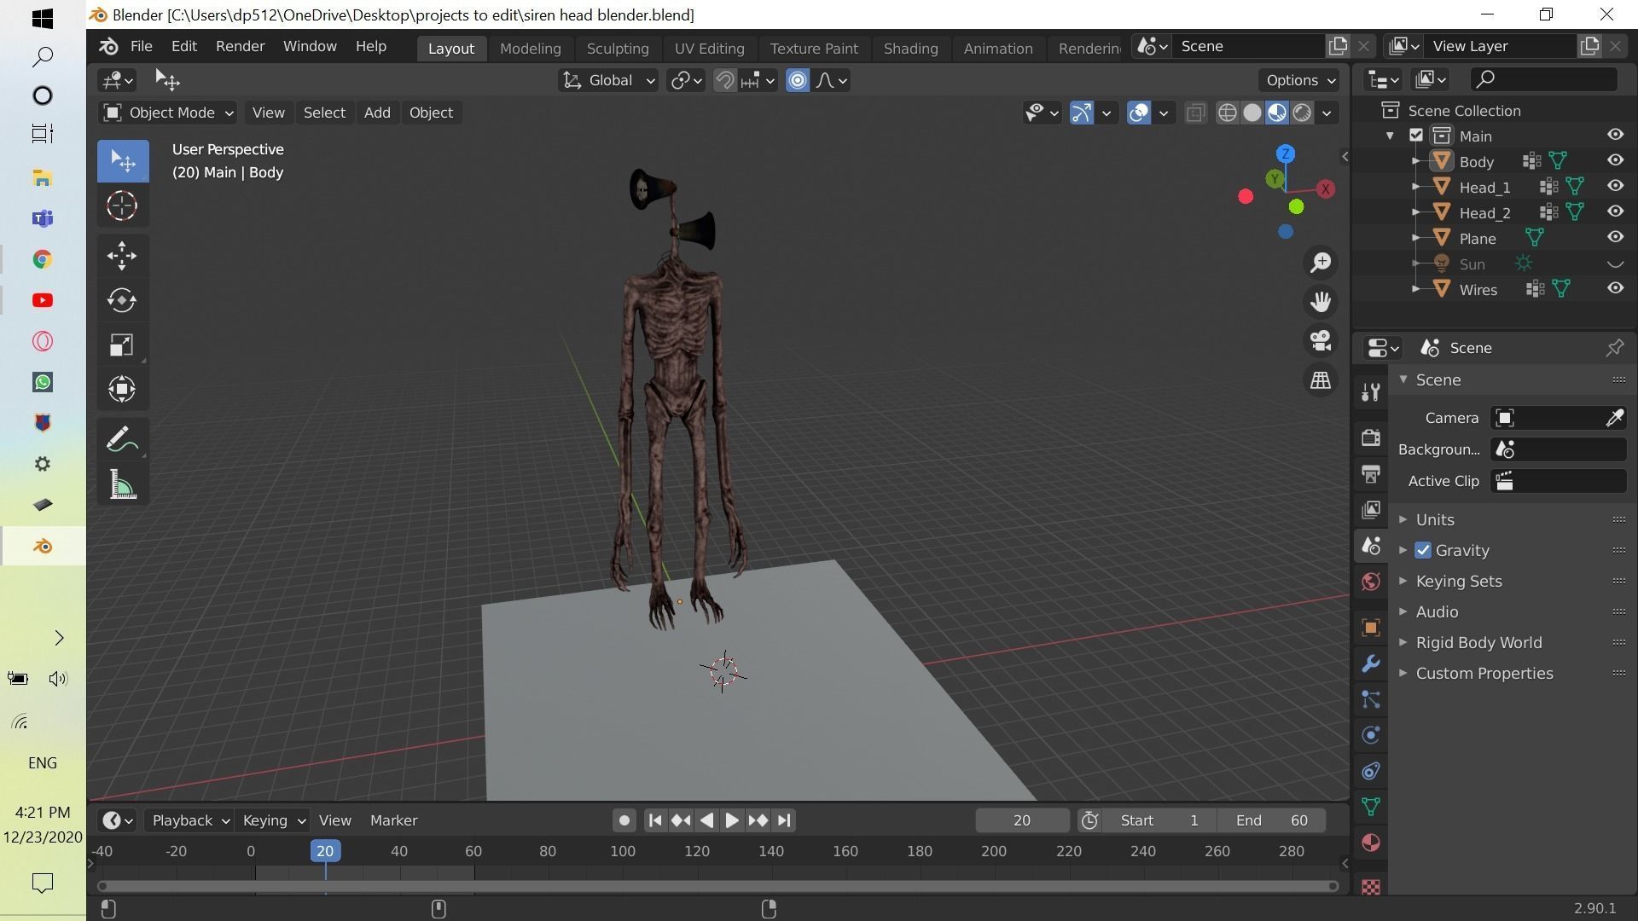This screenshot has height=921, width=1638.
Task: Open the Modifier properties tab
Action: point(1371,663)
